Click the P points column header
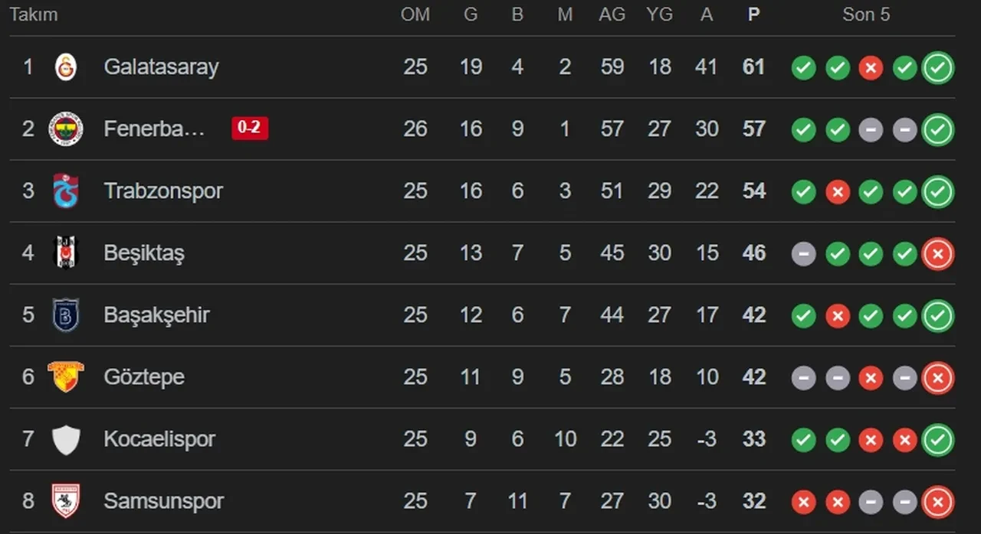This screenshot has height=534, width=981. tap(753, 14)
